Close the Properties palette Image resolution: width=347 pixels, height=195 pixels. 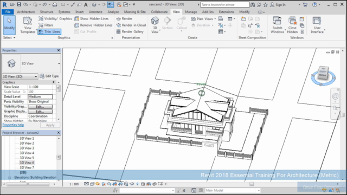point(59,50)
